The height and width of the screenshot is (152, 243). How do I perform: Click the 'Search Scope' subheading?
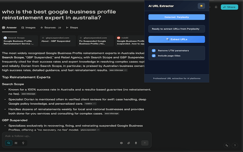pos(13,84)
